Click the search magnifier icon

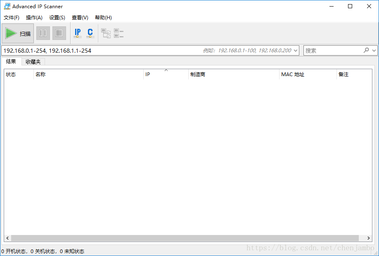(366, 50)
